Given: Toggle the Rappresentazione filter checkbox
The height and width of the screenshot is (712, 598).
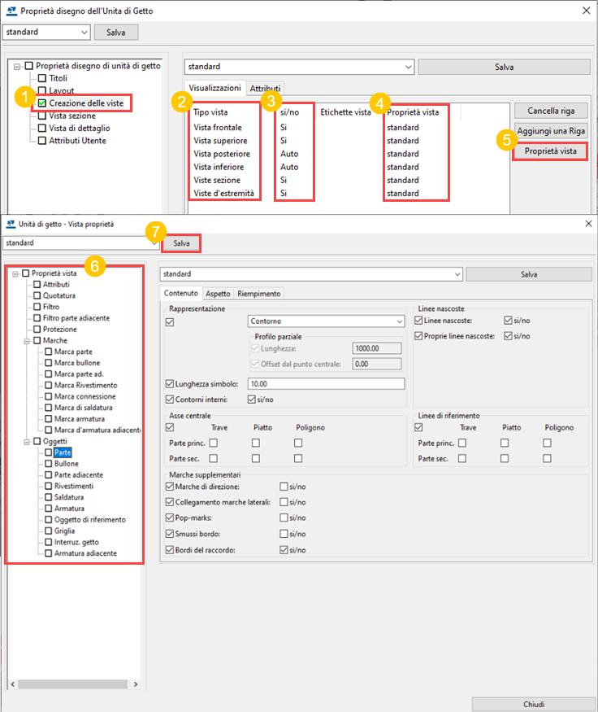Looking at the screenshot, I should (x=170, y=322).
